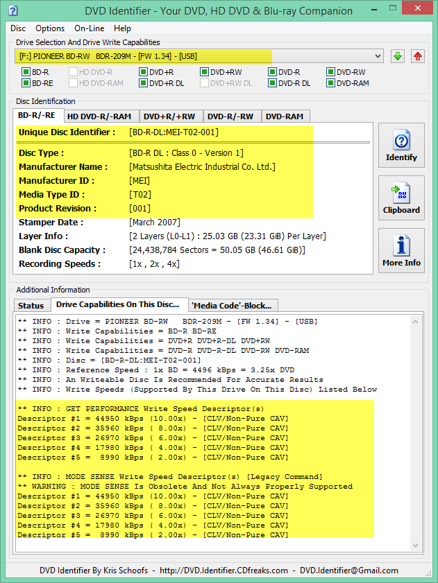Click the Media Type ID value [T02]

click(140, 195)
